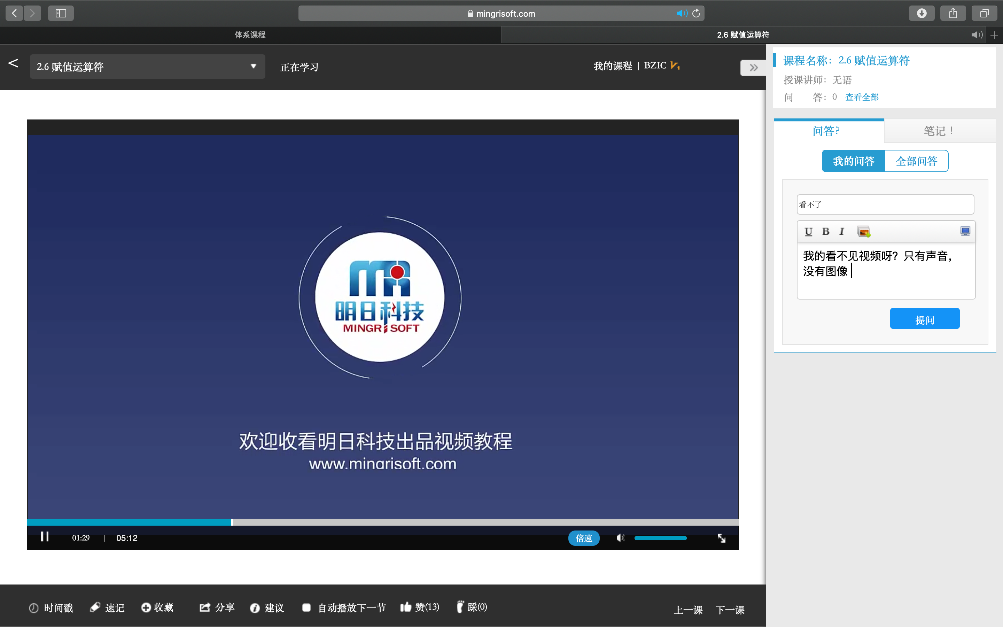Share the lesson via 分享

[x=217, y=607]
